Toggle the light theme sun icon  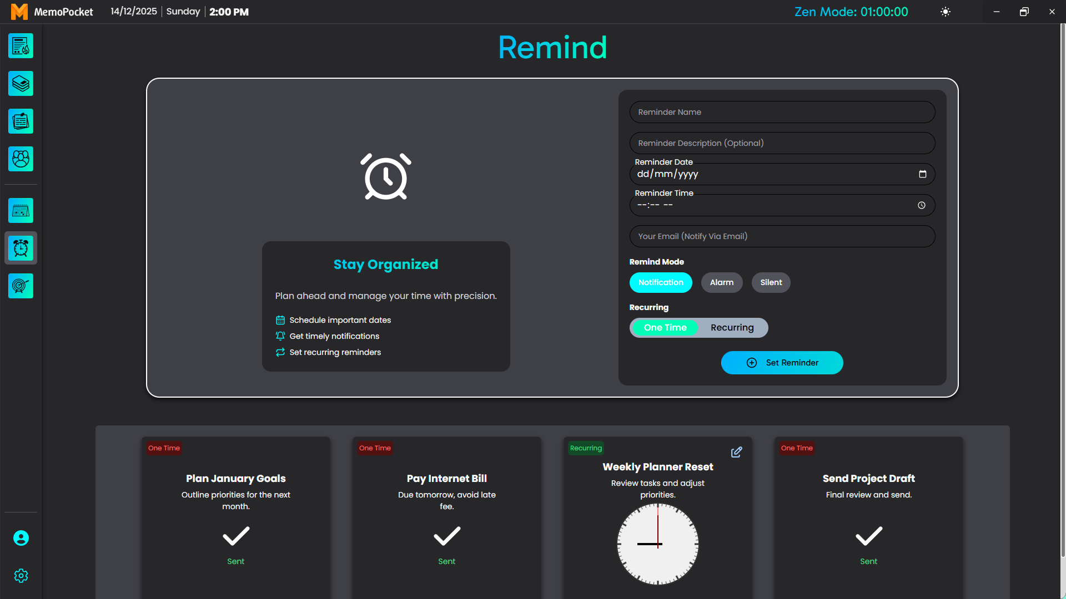pos(946,12)
